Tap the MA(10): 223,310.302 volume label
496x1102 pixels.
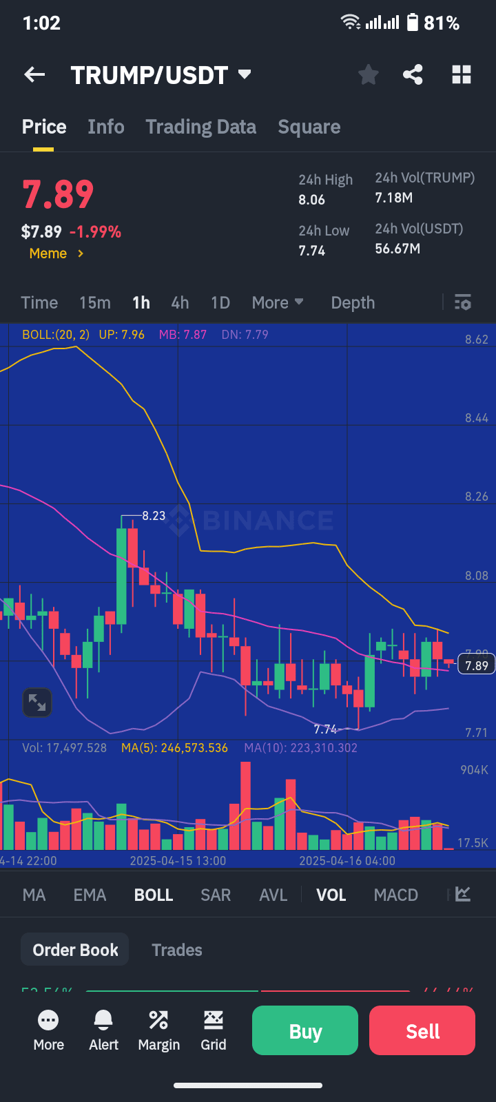coord(301,747)
